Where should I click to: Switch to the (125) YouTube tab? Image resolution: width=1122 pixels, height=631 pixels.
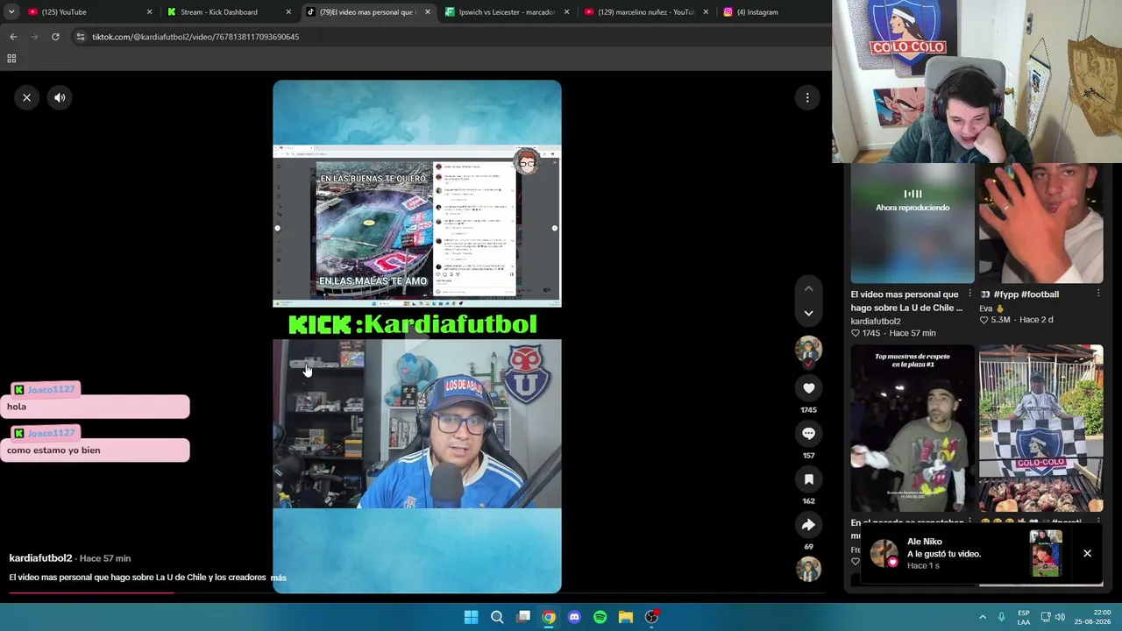pos(86,12)
